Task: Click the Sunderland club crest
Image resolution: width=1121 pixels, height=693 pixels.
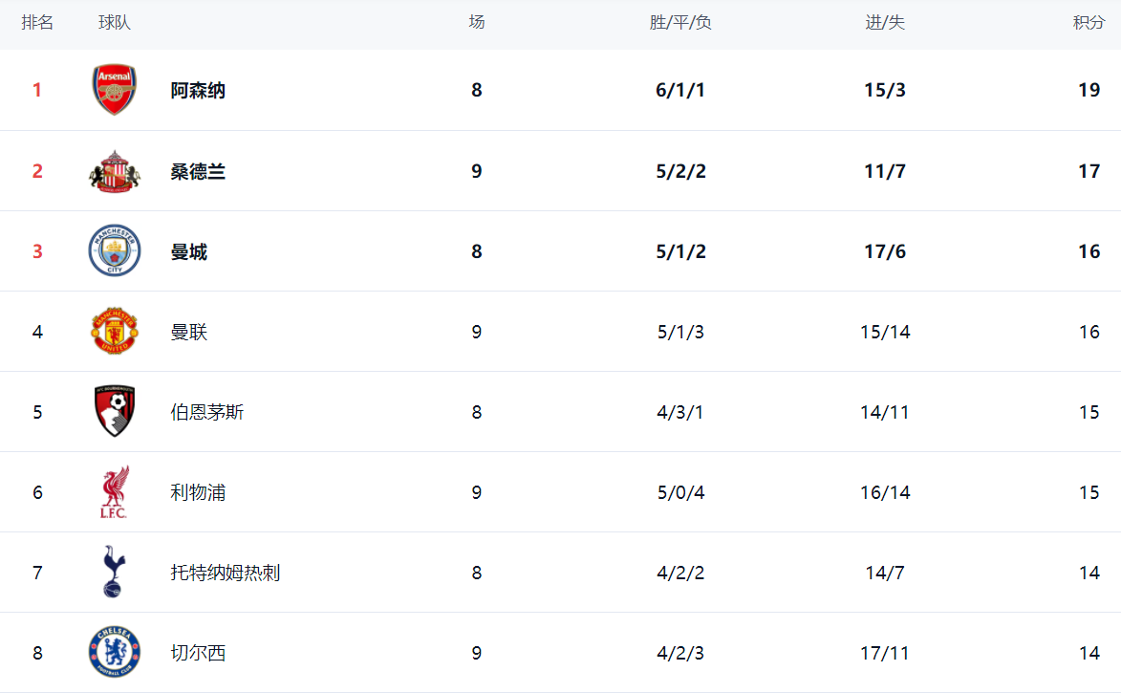Action: coord(115,171)
